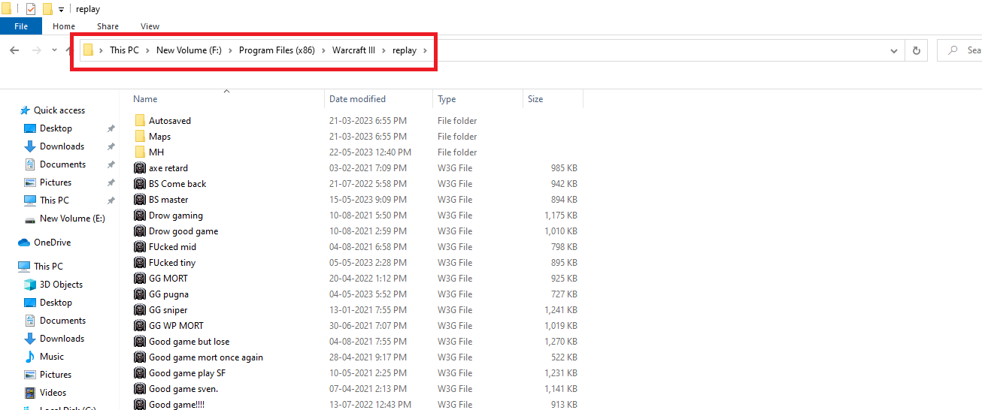Expand the chevron after 'Warcraft III' breadcrumb
This screenshot has height=410, width=982.
(x=383, y=50)
